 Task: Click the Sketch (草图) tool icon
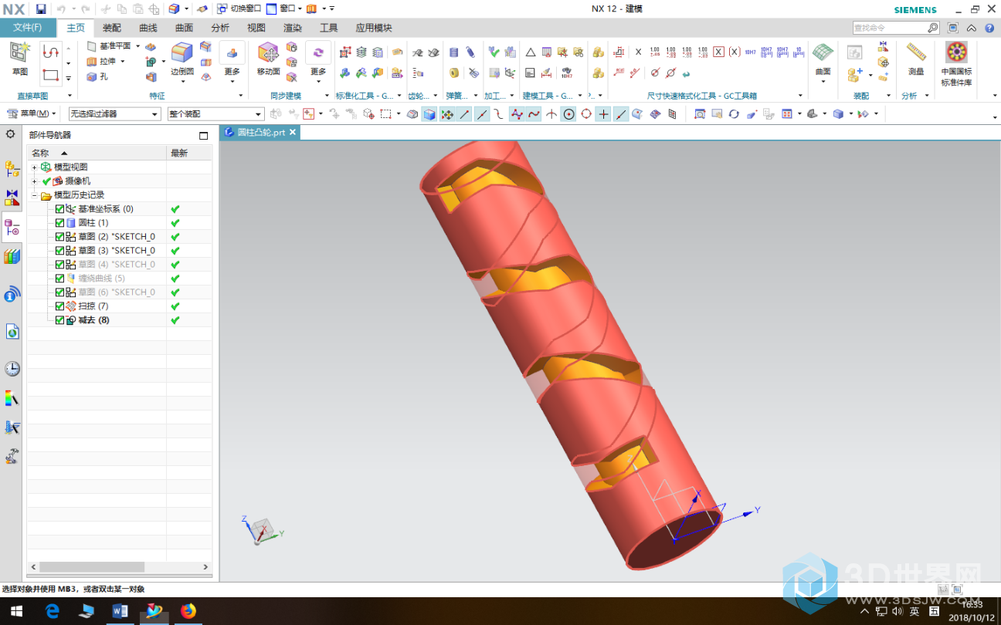point(19,54)
